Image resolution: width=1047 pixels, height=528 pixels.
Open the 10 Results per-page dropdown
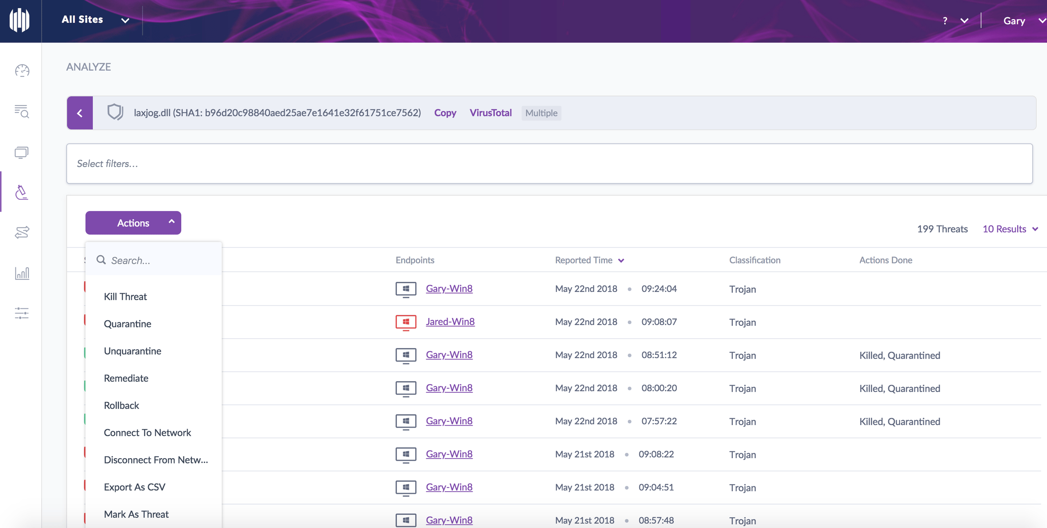click(1010, 229)
